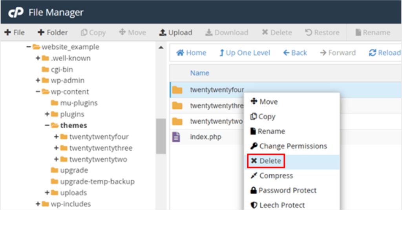This screenshot has height=226, width=402.
Task: Sort files by the Name column header
Action: 199,73
